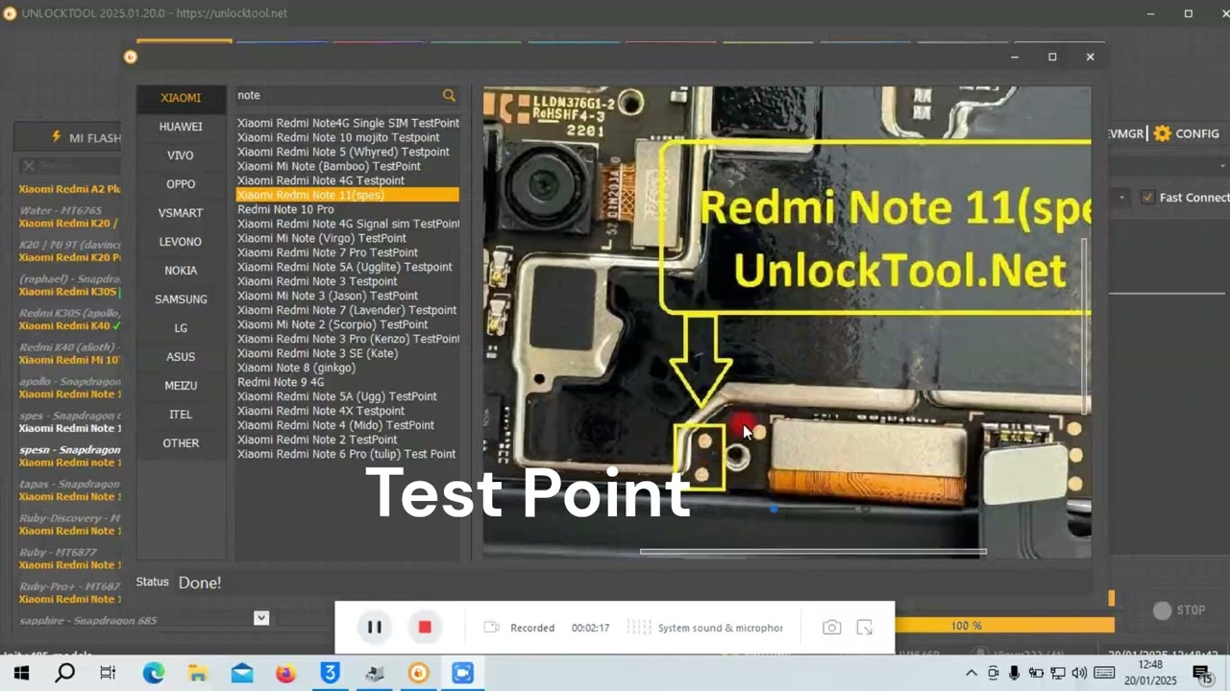Select the NOKIA brand tab

pos(181,271)
